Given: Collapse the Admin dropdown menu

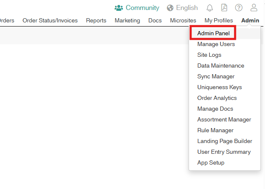Looking at the screenshot, I should coord(250,20).
